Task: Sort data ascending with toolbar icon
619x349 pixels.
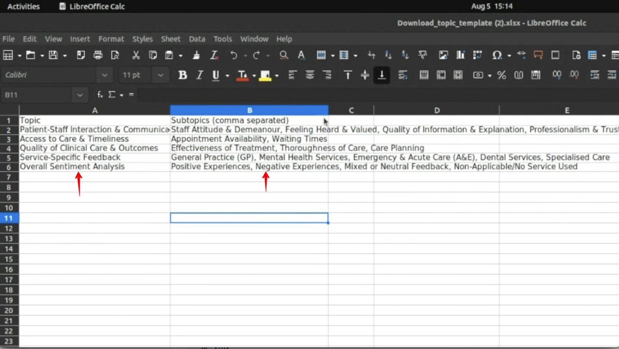Action: [x=388, y=55]
